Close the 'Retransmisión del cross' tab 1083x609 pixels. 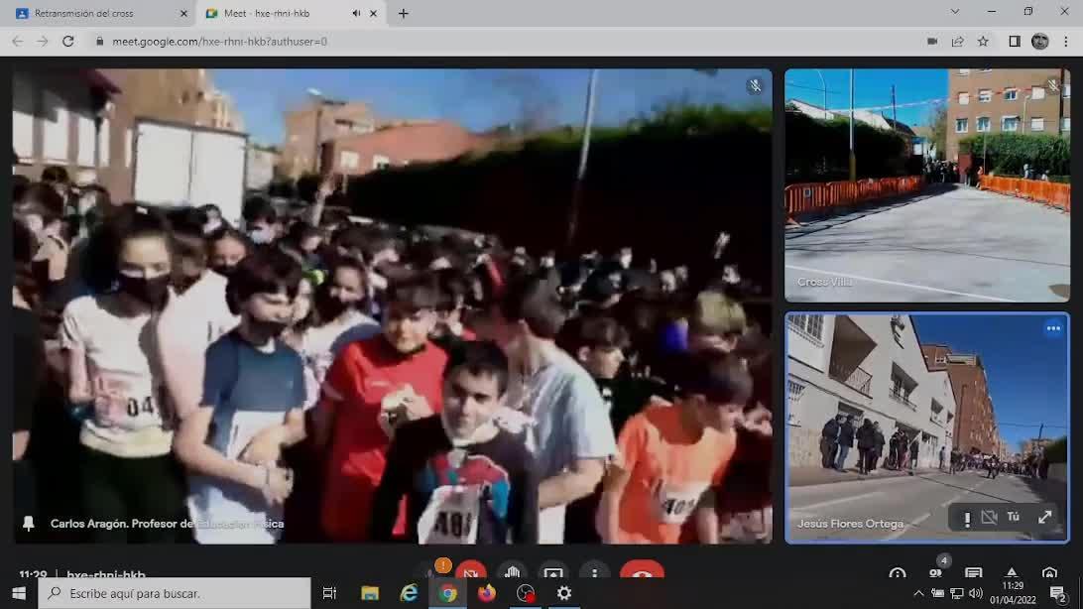pos(183,13)
